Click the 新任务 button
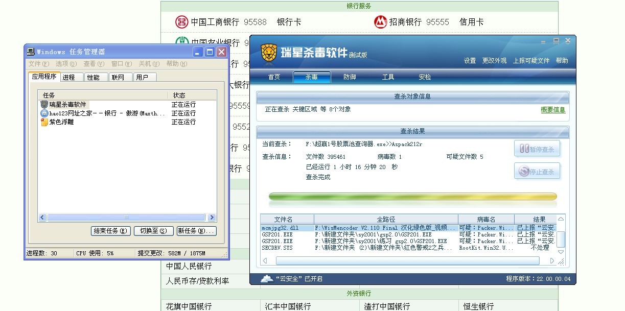This screenshot has width=625, height=311. 197,231
